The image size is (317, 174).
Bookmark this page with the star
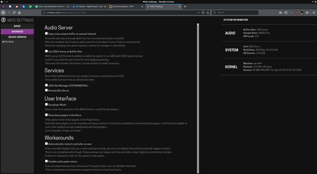[208, 12]
